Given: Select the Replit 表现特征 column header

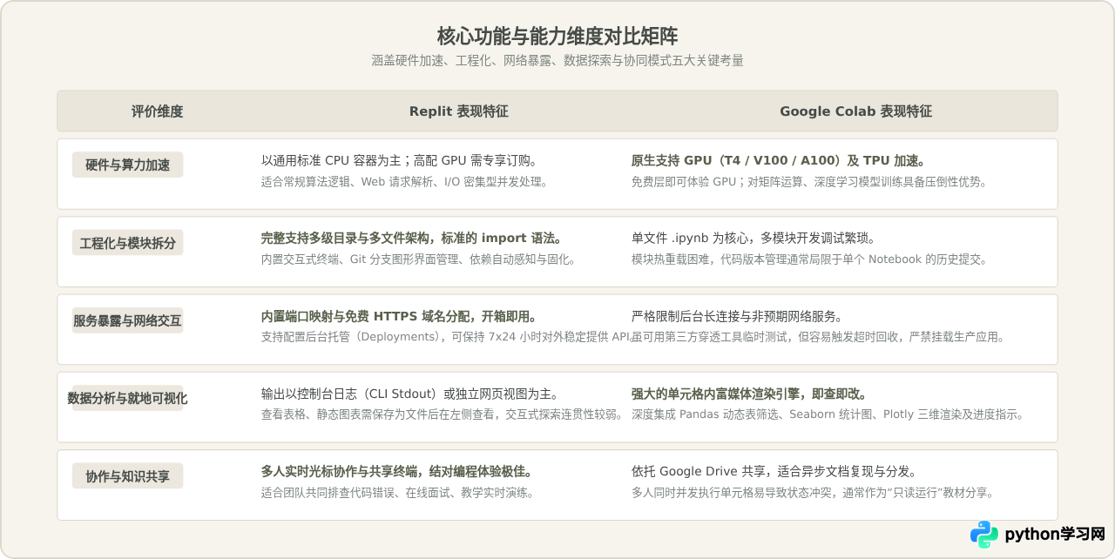Looking at the screenshot, I should tap(459, 111).
